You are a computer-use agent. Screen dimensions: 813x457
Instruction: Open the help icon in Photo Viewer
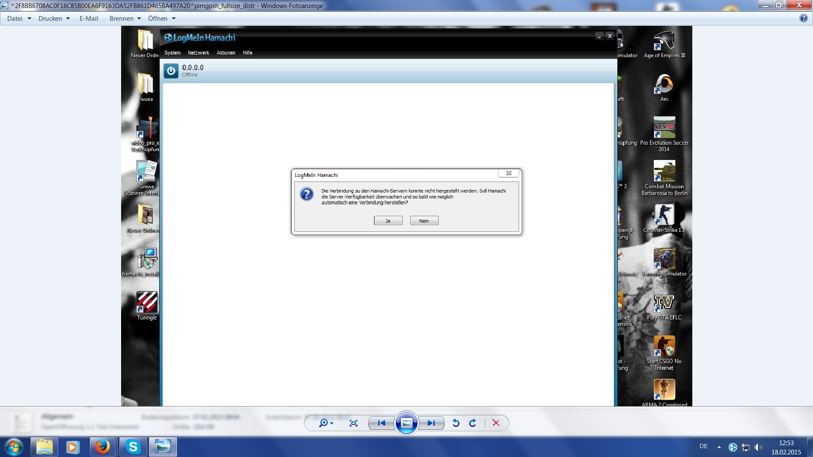803,18
